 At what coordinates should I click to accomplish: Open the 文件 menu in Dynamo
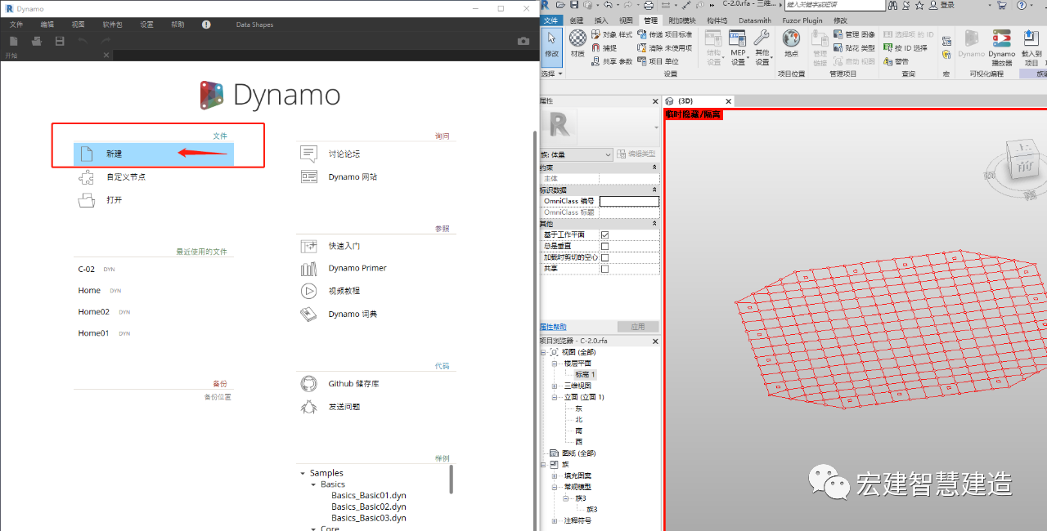coord(16,25)
